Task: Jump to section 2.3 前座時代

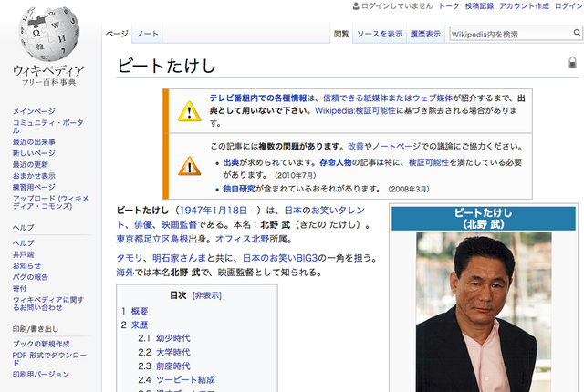Action: (173, 366)
